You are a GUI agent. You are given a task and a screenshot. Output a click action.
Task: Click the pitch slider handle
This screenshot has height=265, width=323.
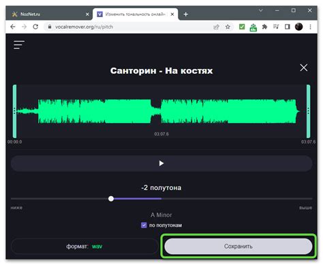(x=111, y=199)
